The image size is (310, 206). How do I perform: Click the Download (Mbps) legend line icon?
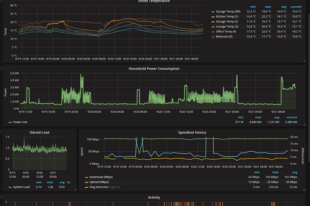87,177
